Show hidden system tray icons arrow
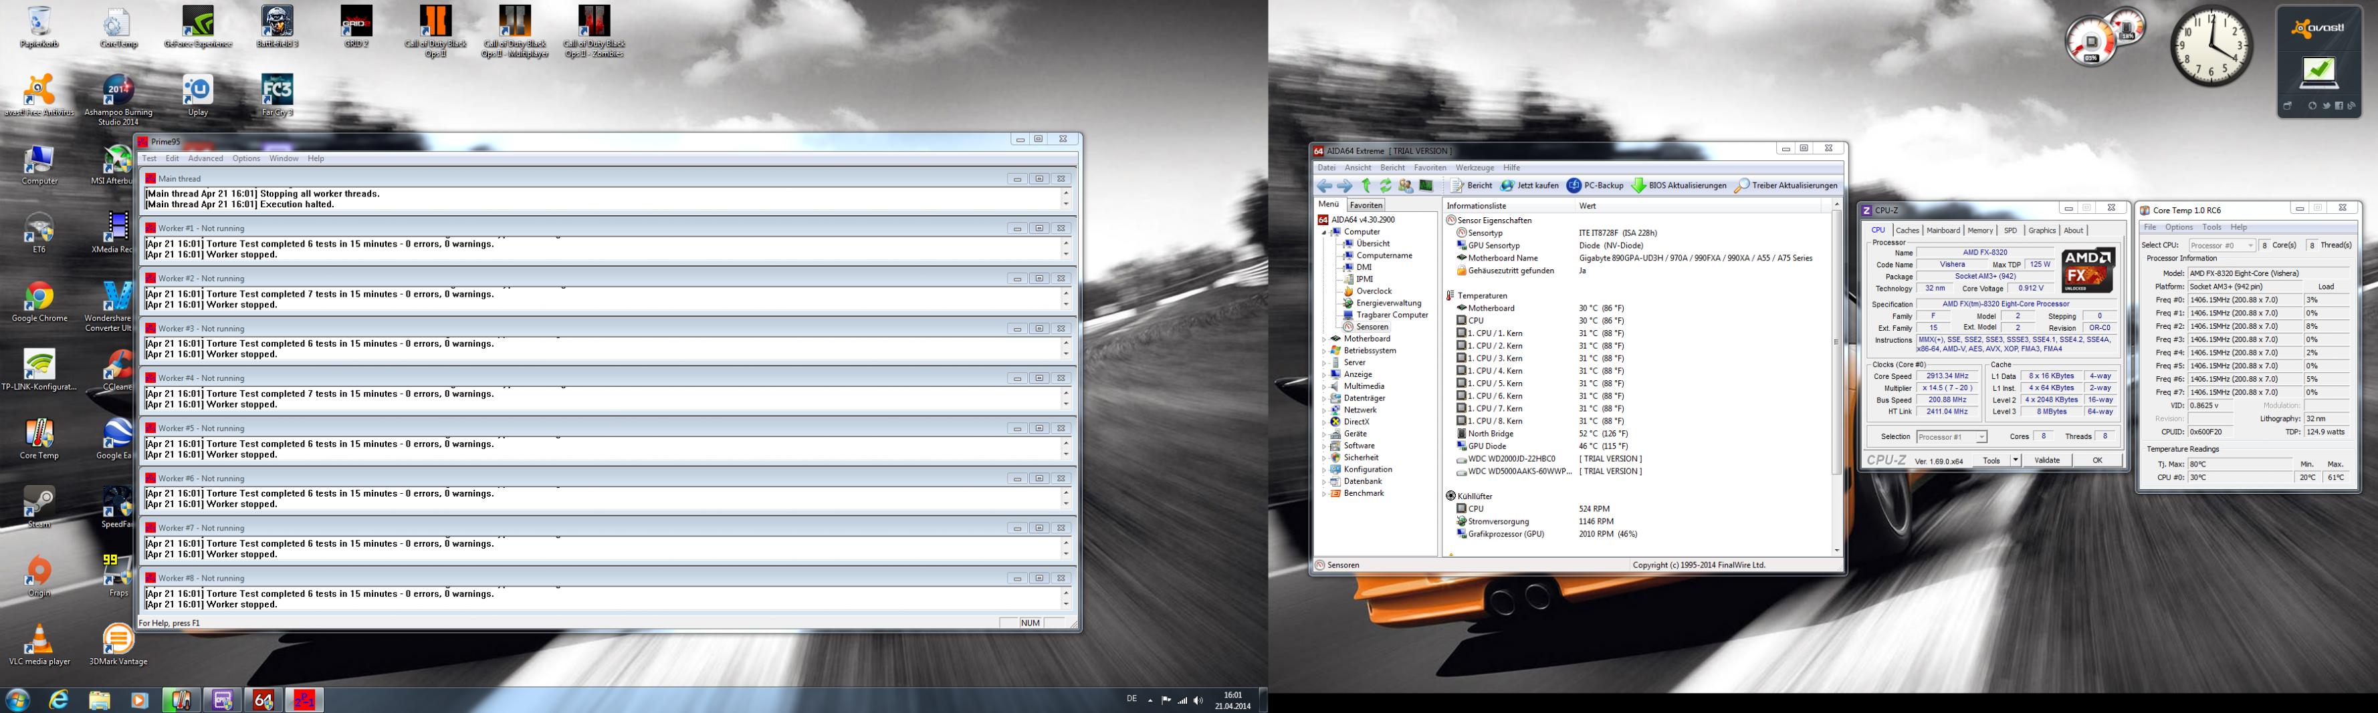2378x713 pixels. pyautogui.click(x=1150, y=700)
